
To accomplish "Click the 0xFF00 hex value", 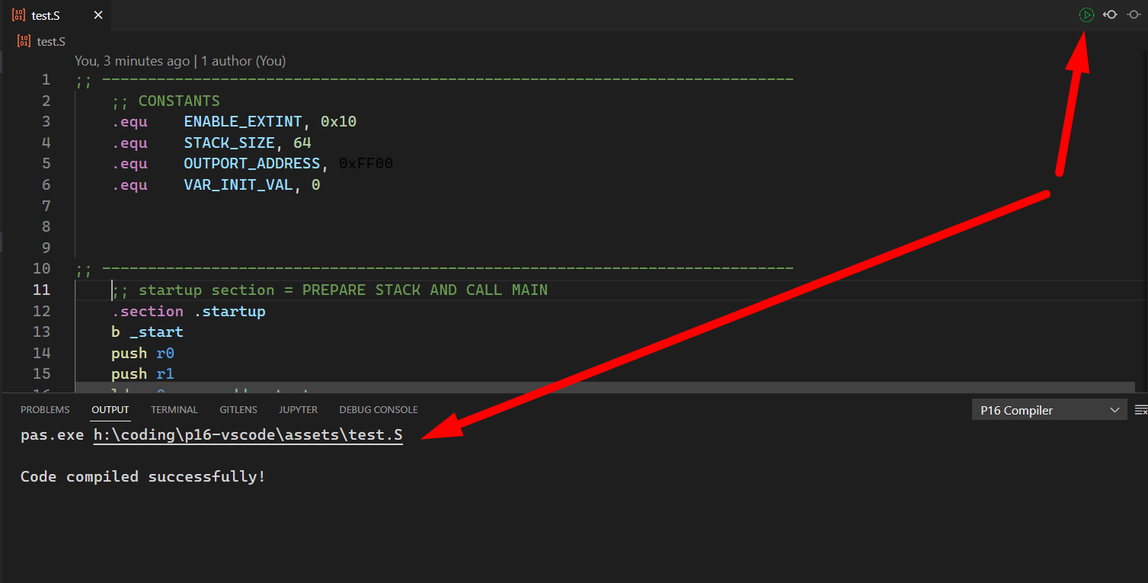I will (x=366, y=164).
